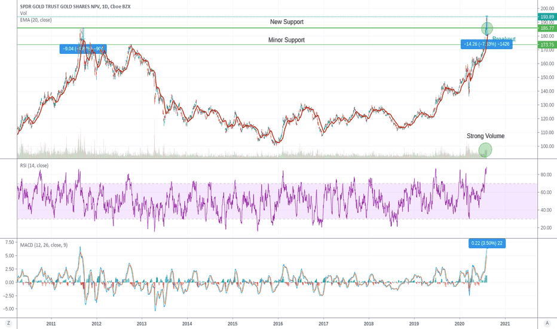Click the 2019 label on time axis
The height and width of the screenshot is (329, 557).
pyautogui.click(x=414, y=324)
